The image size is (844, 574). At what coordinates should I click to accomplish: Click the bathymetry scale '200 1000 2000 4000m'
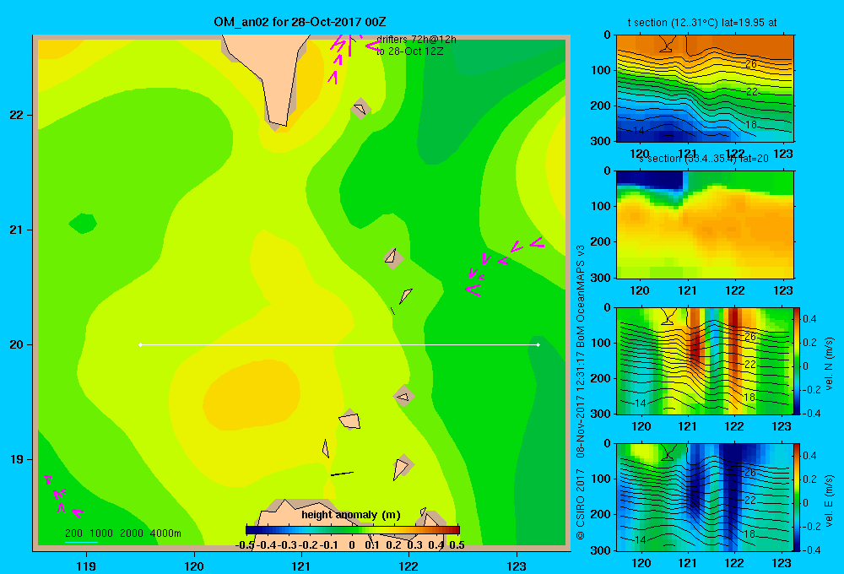122,533
